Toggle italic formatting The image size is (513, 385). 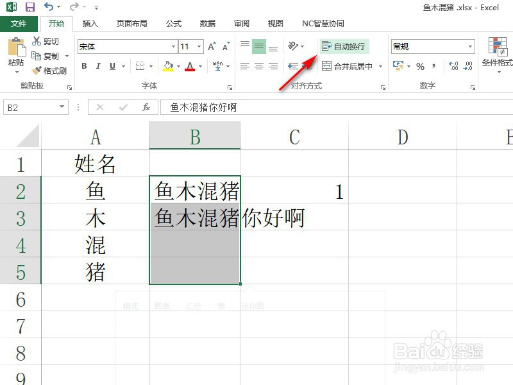pyautogui.click(x=97, y=64)
